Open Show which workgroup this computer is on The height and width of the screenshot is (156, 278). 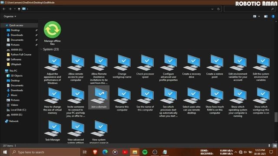261,101
